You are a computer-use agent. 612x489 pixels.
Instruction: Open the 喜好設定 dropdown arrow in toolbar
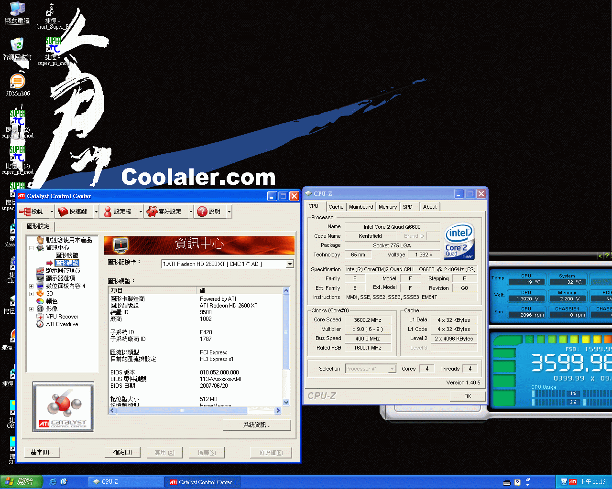[191, 212]
